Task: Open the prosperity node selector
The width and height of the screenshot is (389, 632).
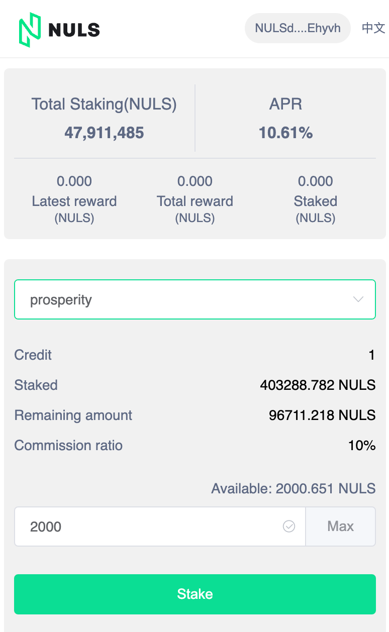Action: pyautogui.click(x=195, y=299)
